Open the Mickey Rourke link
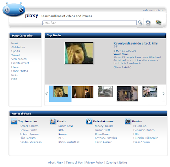The height and width of the screenshot is (167, 170). pos(104,126)
